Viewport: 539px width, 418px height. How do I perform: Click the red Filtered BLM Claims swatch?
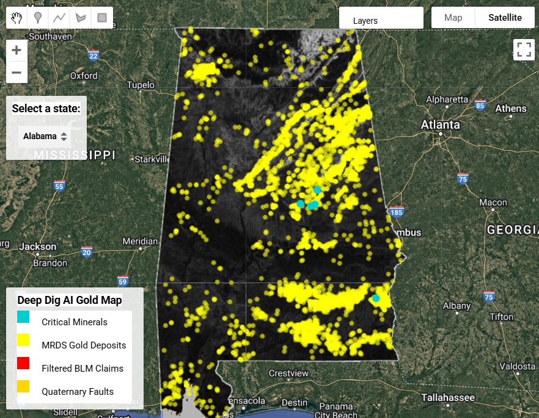pos(23,363)
